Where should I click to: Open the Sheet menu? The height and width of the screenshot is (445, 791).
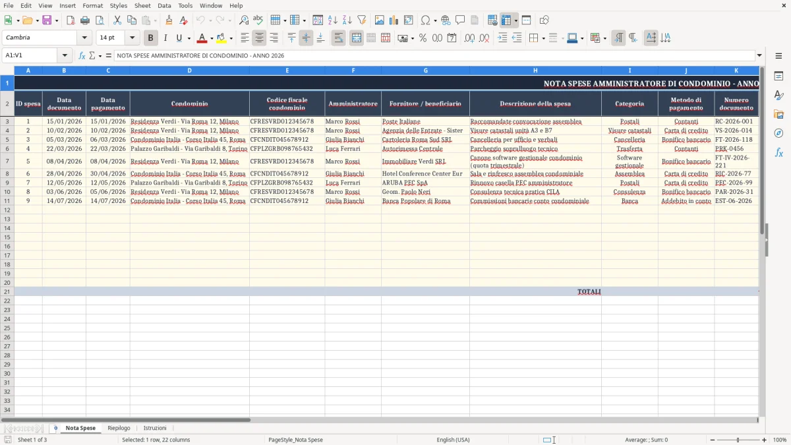tap(142, 5)
